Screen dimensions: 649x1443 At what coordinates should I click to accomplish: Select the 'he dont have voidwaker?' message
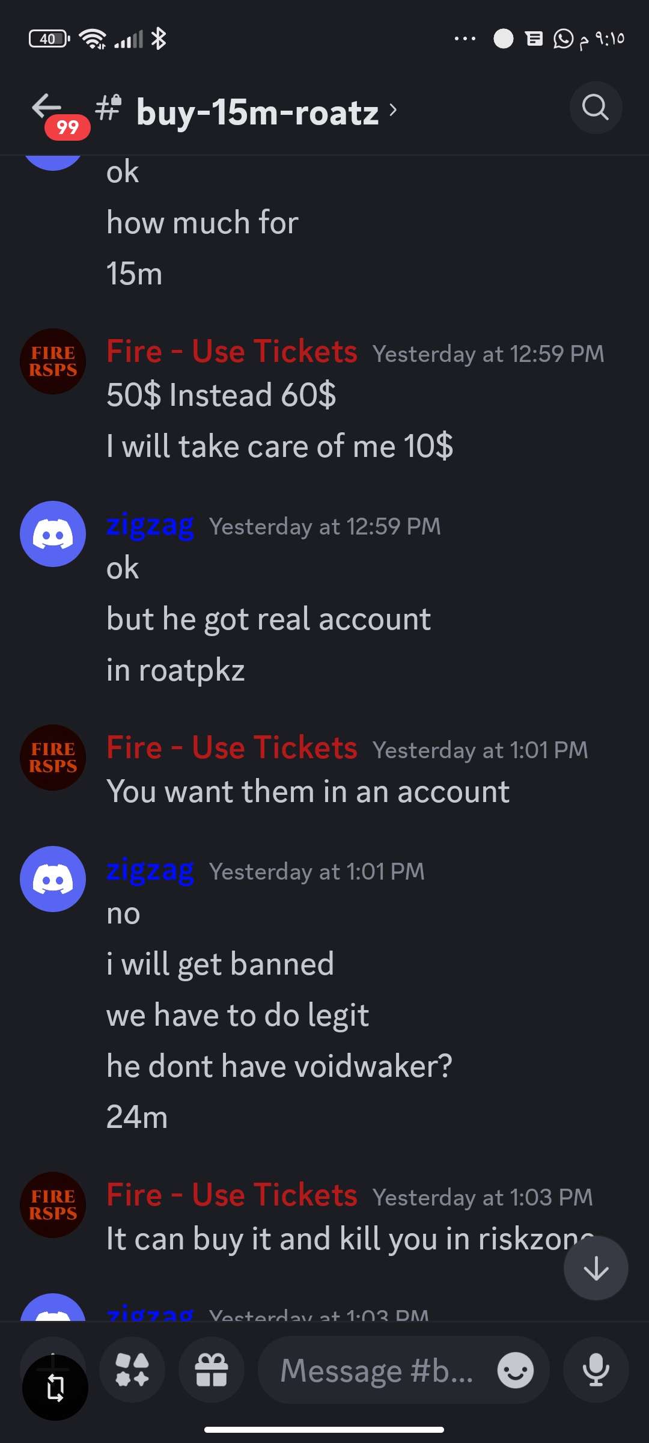coord(279,1066)
